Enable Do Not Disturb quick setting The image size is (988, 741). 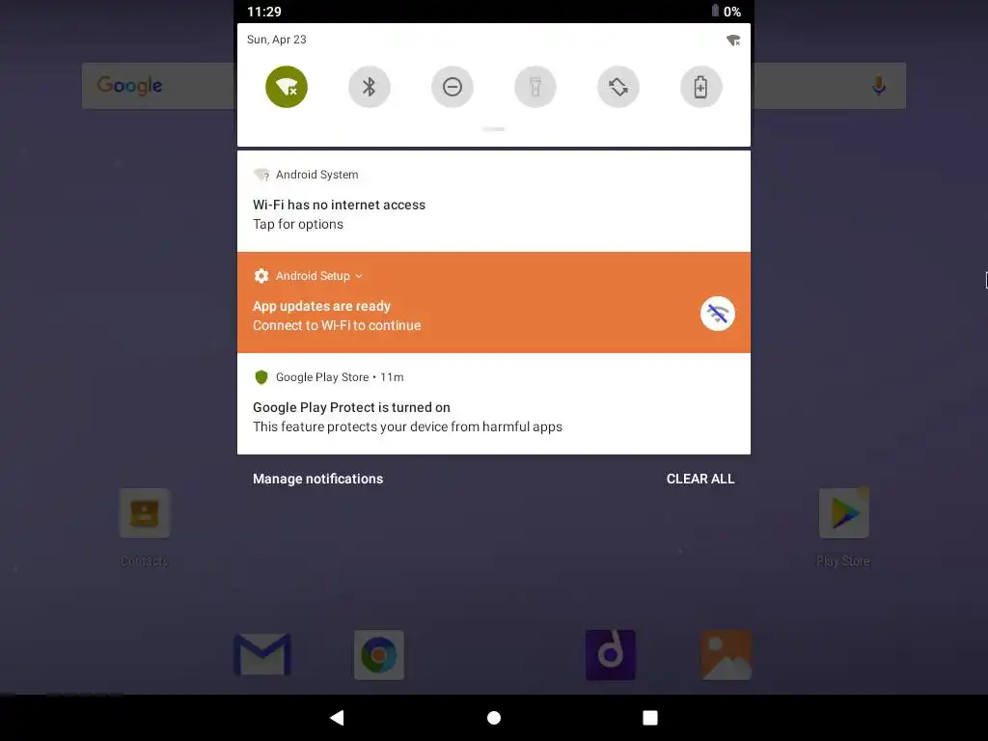[453, 87]
